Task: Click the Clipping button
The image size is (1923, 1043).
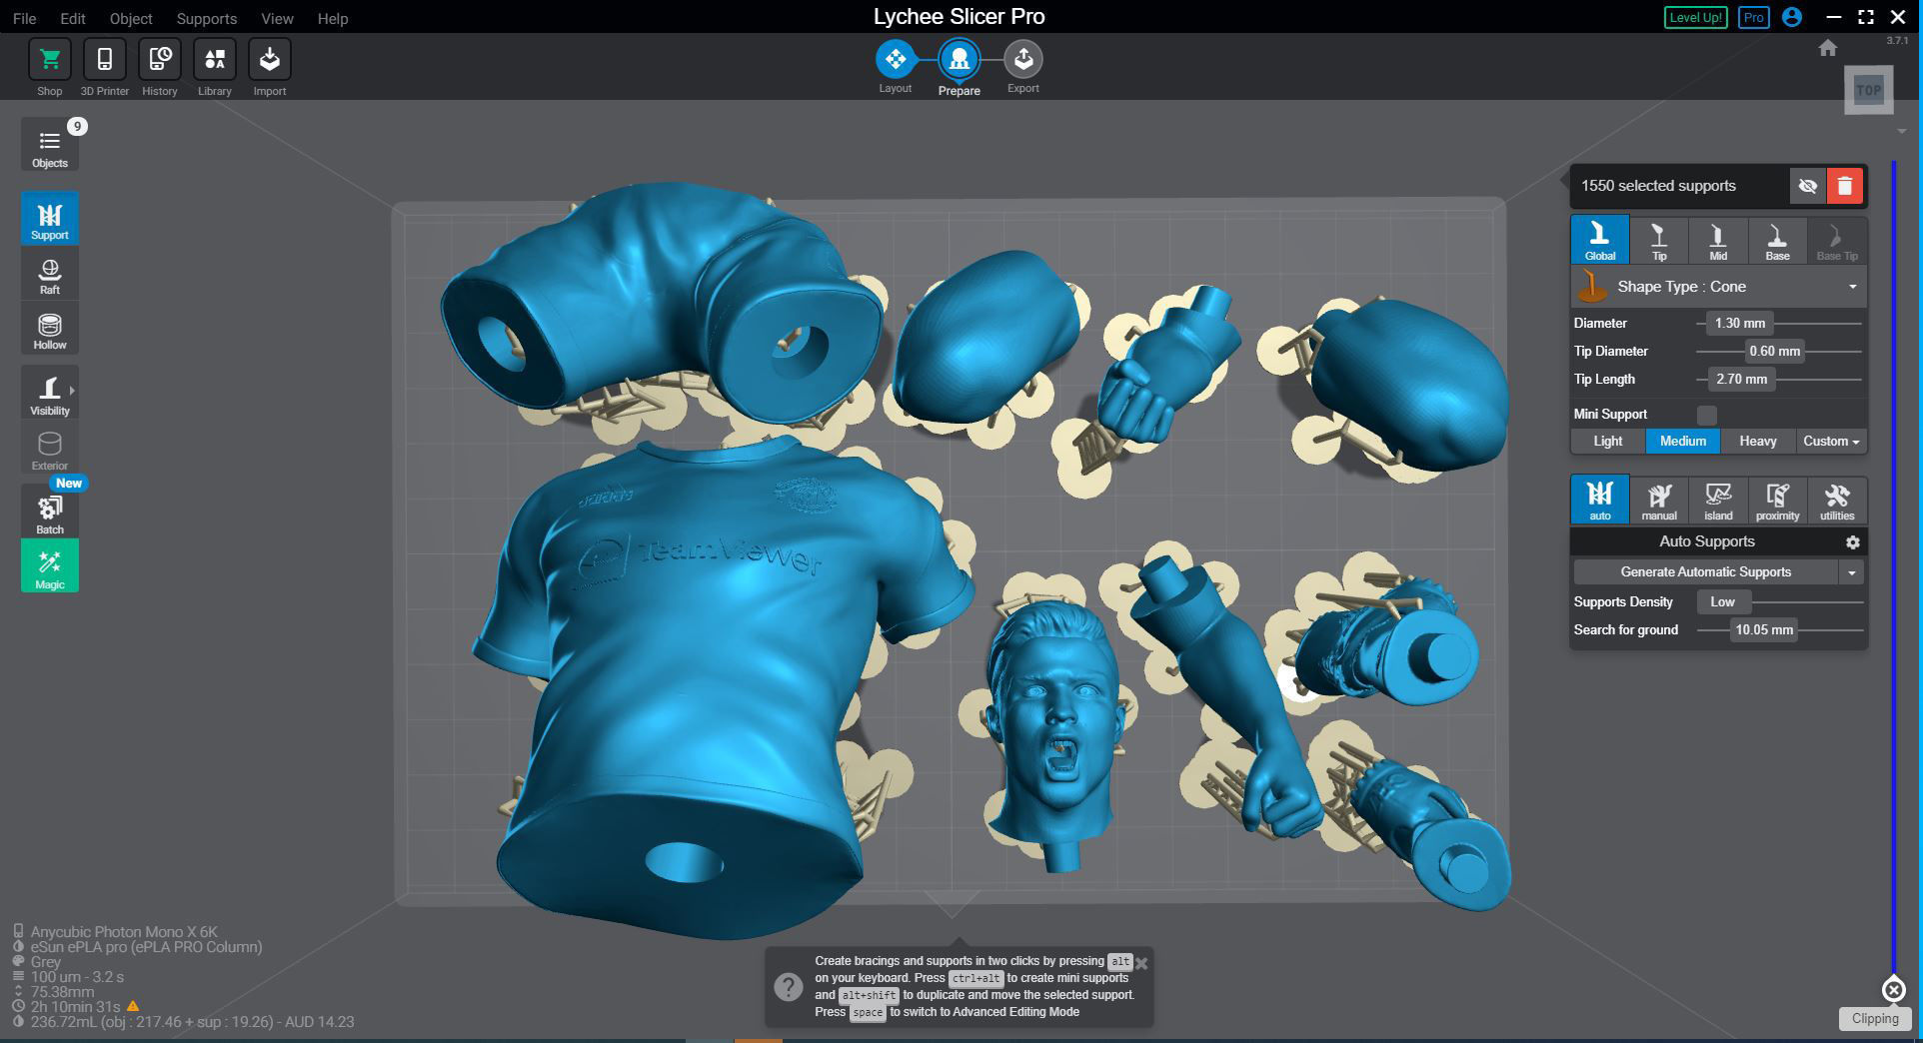Action: [1875, 1019]
